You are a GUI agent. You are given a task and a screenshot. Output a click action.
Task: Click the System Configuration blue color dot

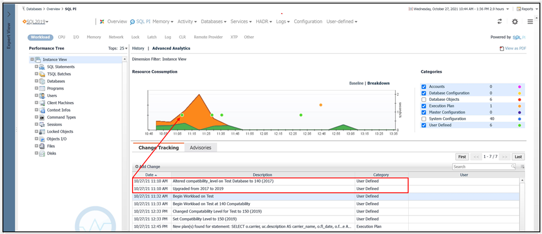tap(519, 119)
